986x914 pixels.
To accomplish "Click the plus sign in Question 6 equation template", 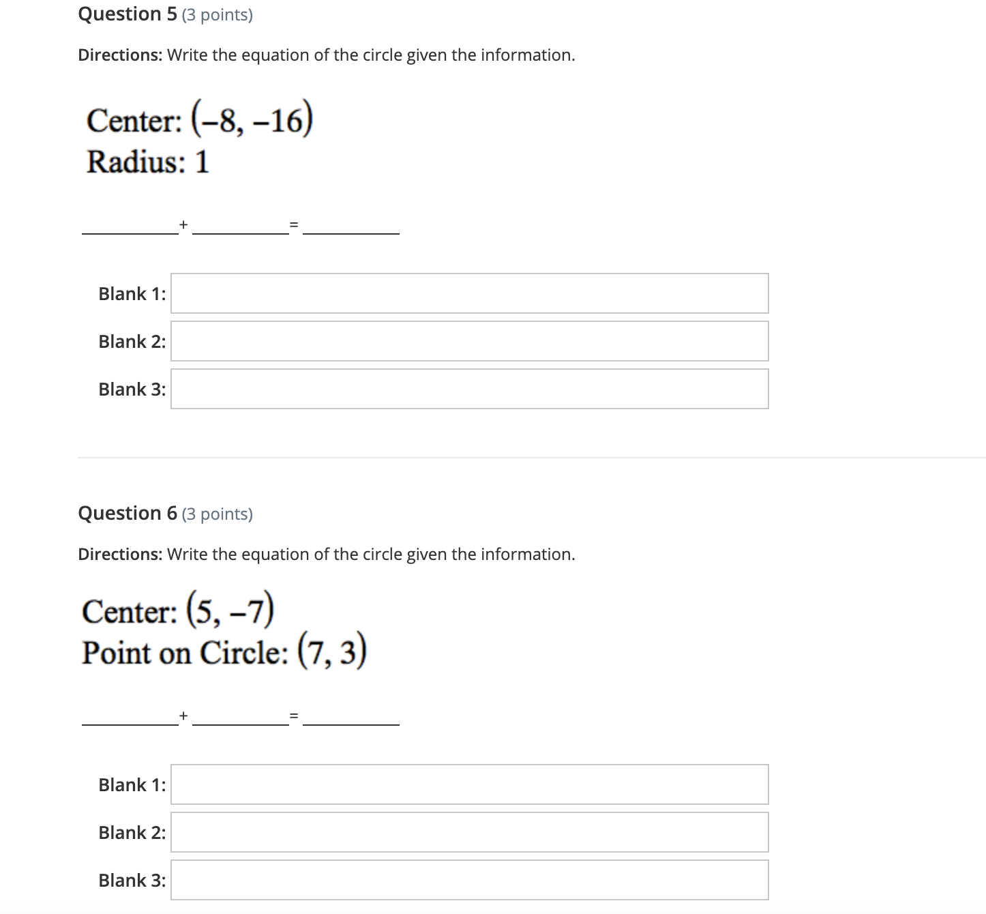I will (x=183, y=716).
